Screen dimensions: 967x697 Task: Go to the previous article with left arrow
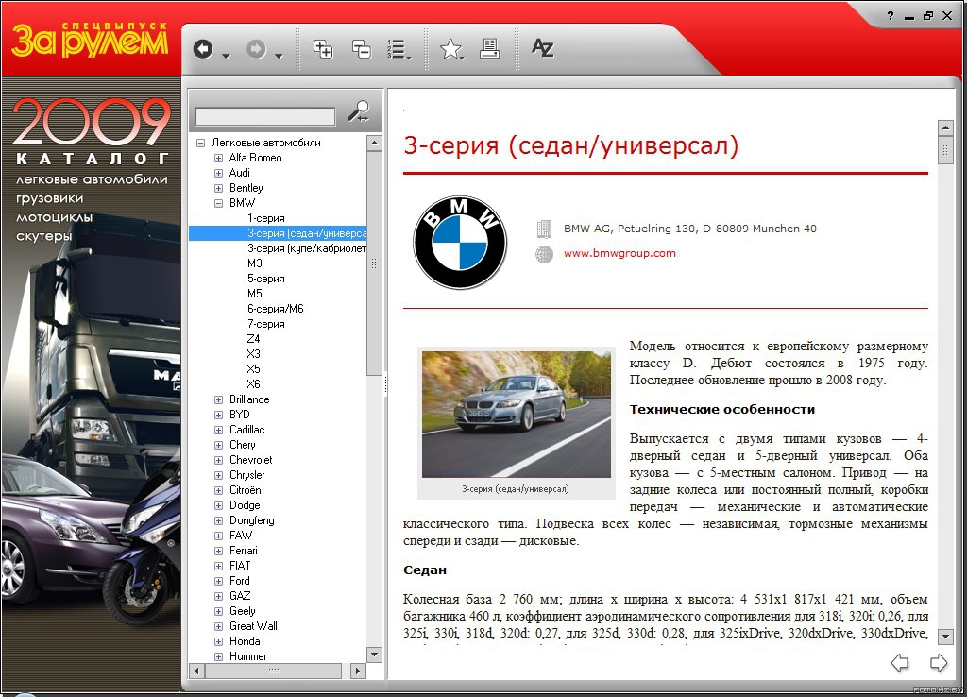[900, 663]
